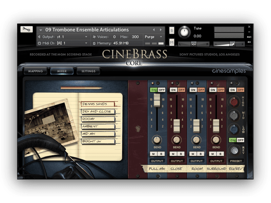Go to previous instrument with left arrow
271x203 pixels.
coord(154,30)
